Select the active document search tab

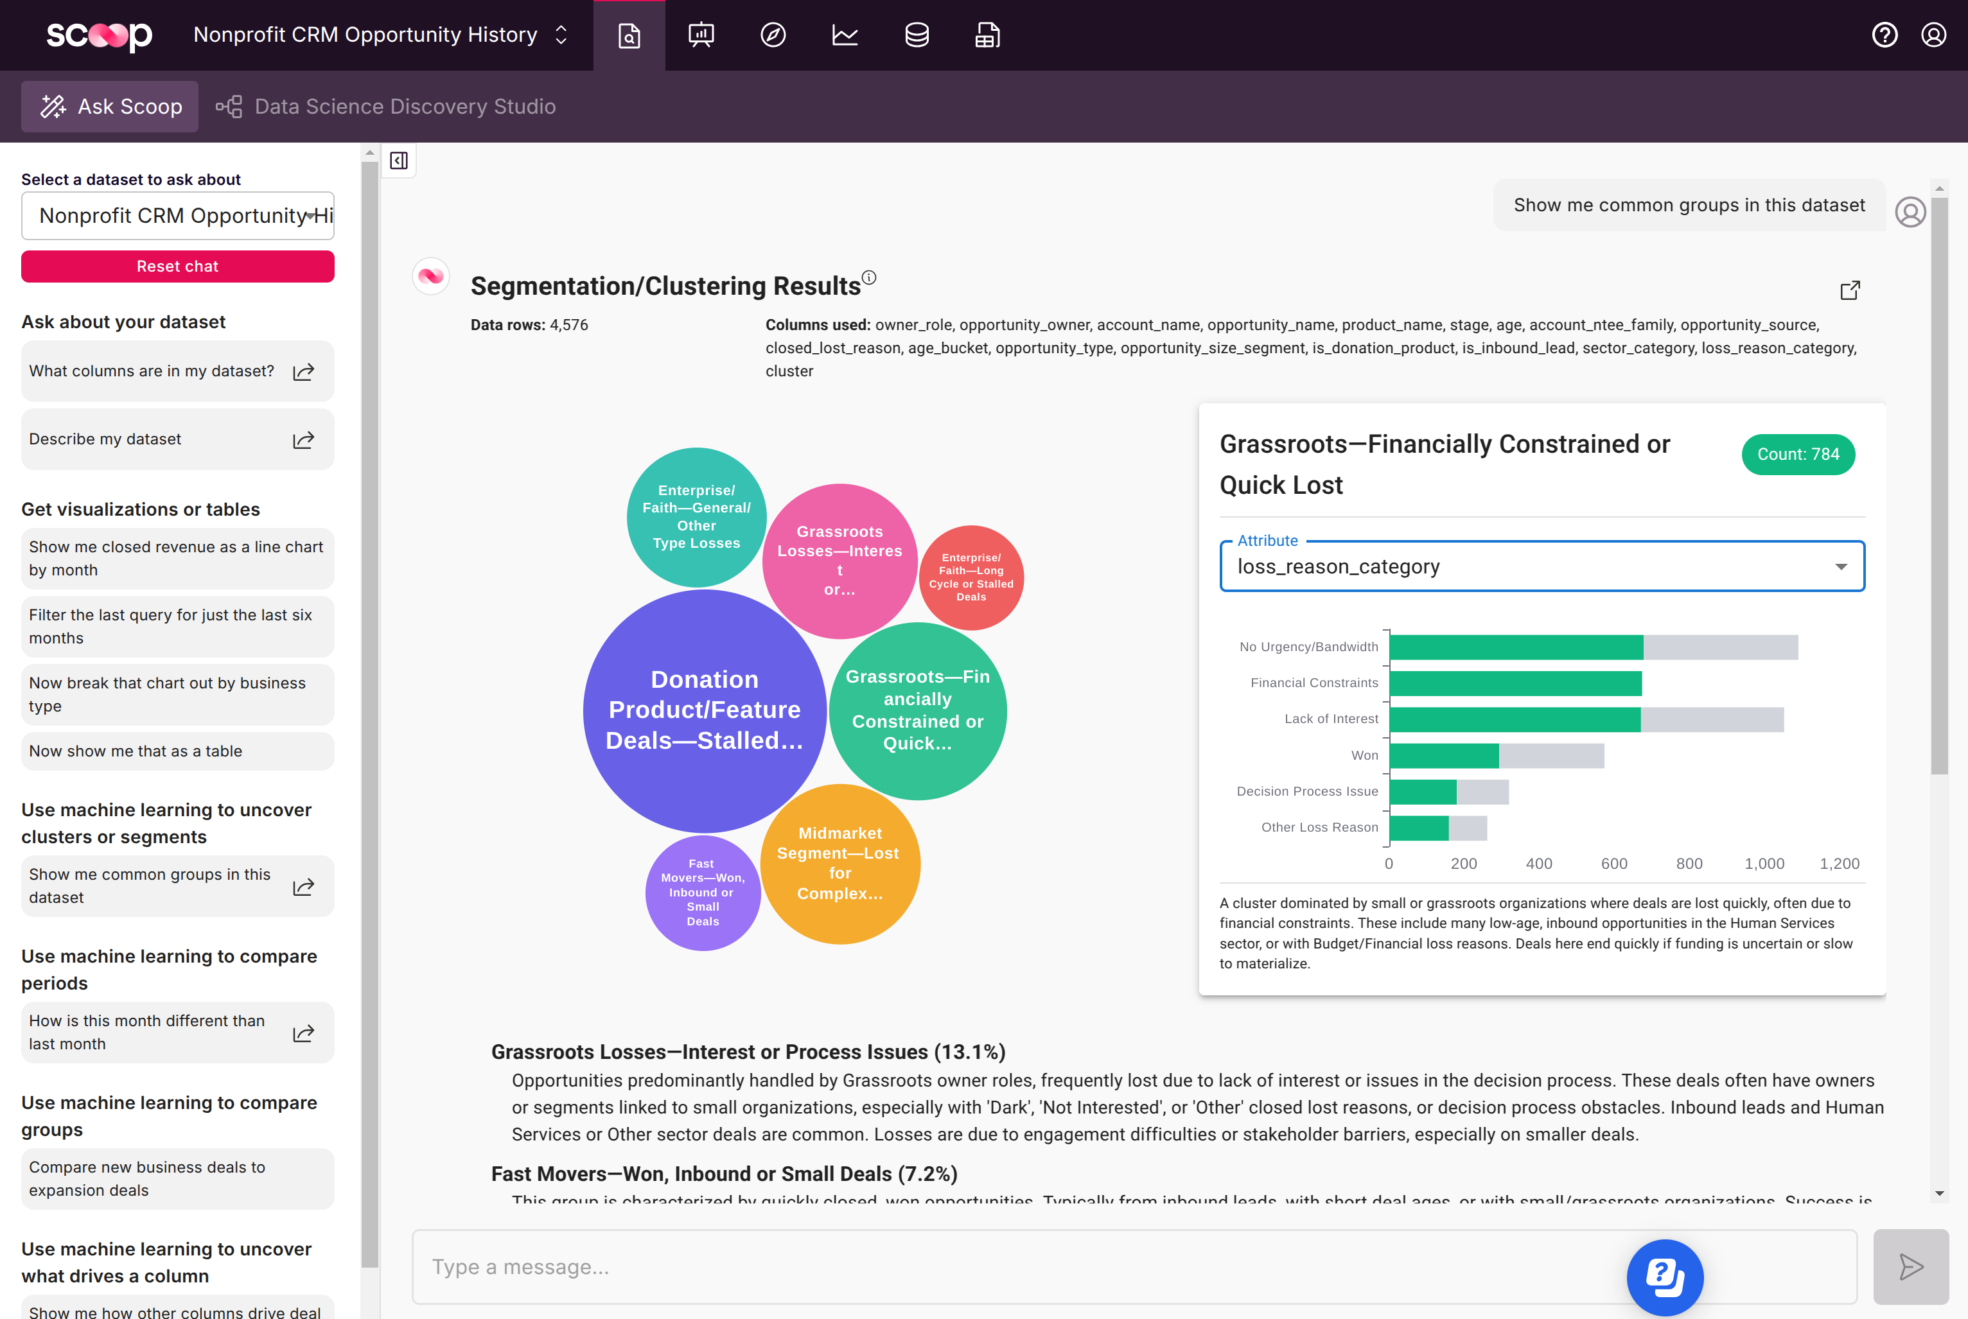[x=629, y=35]
